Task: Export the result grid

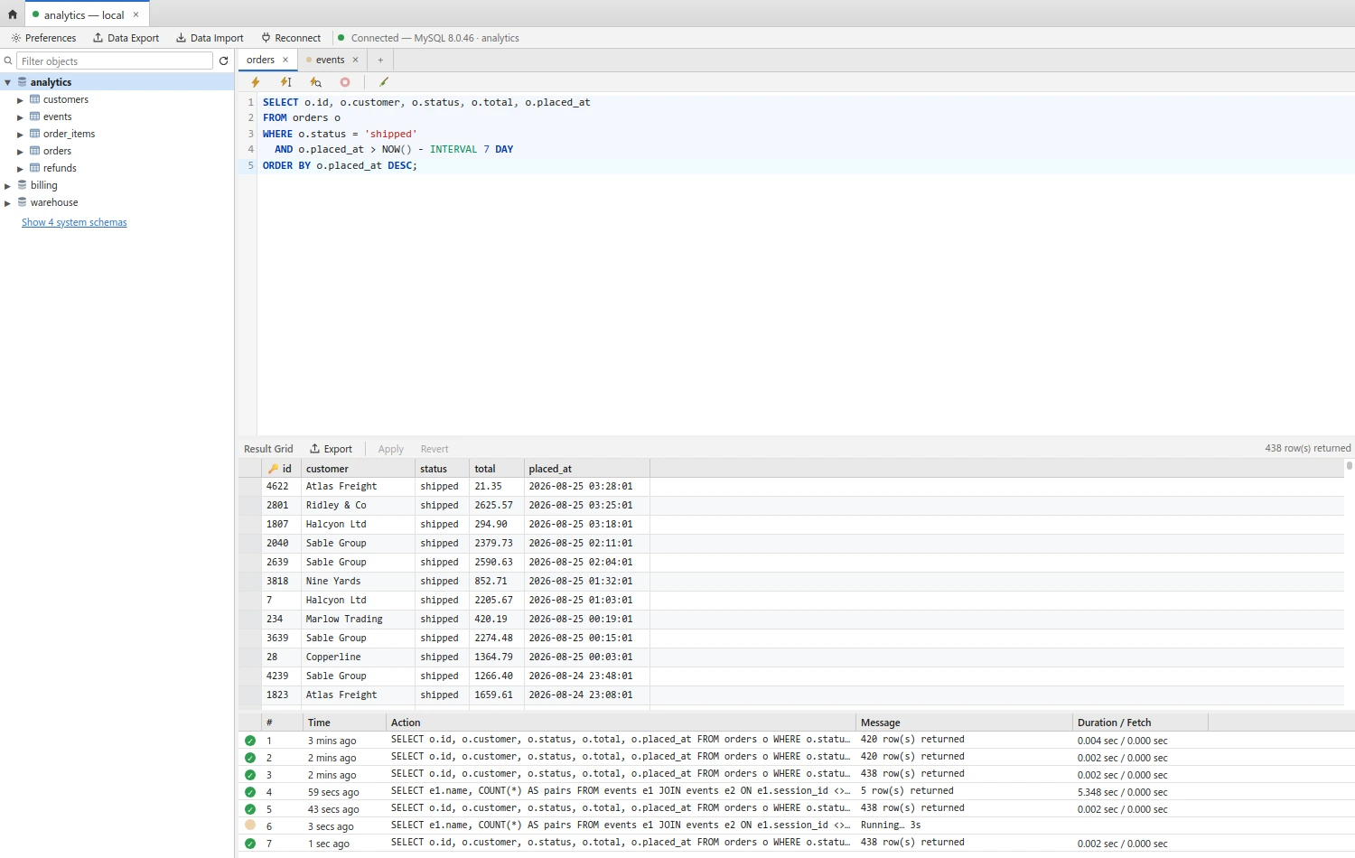Action: point(331,449)
